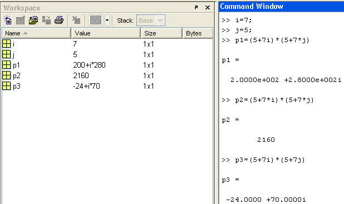This screenshot has width=344, height=204.
Task: Click output 2.0000e+002 +2.8000e+002i
Action: click(286, 80)
